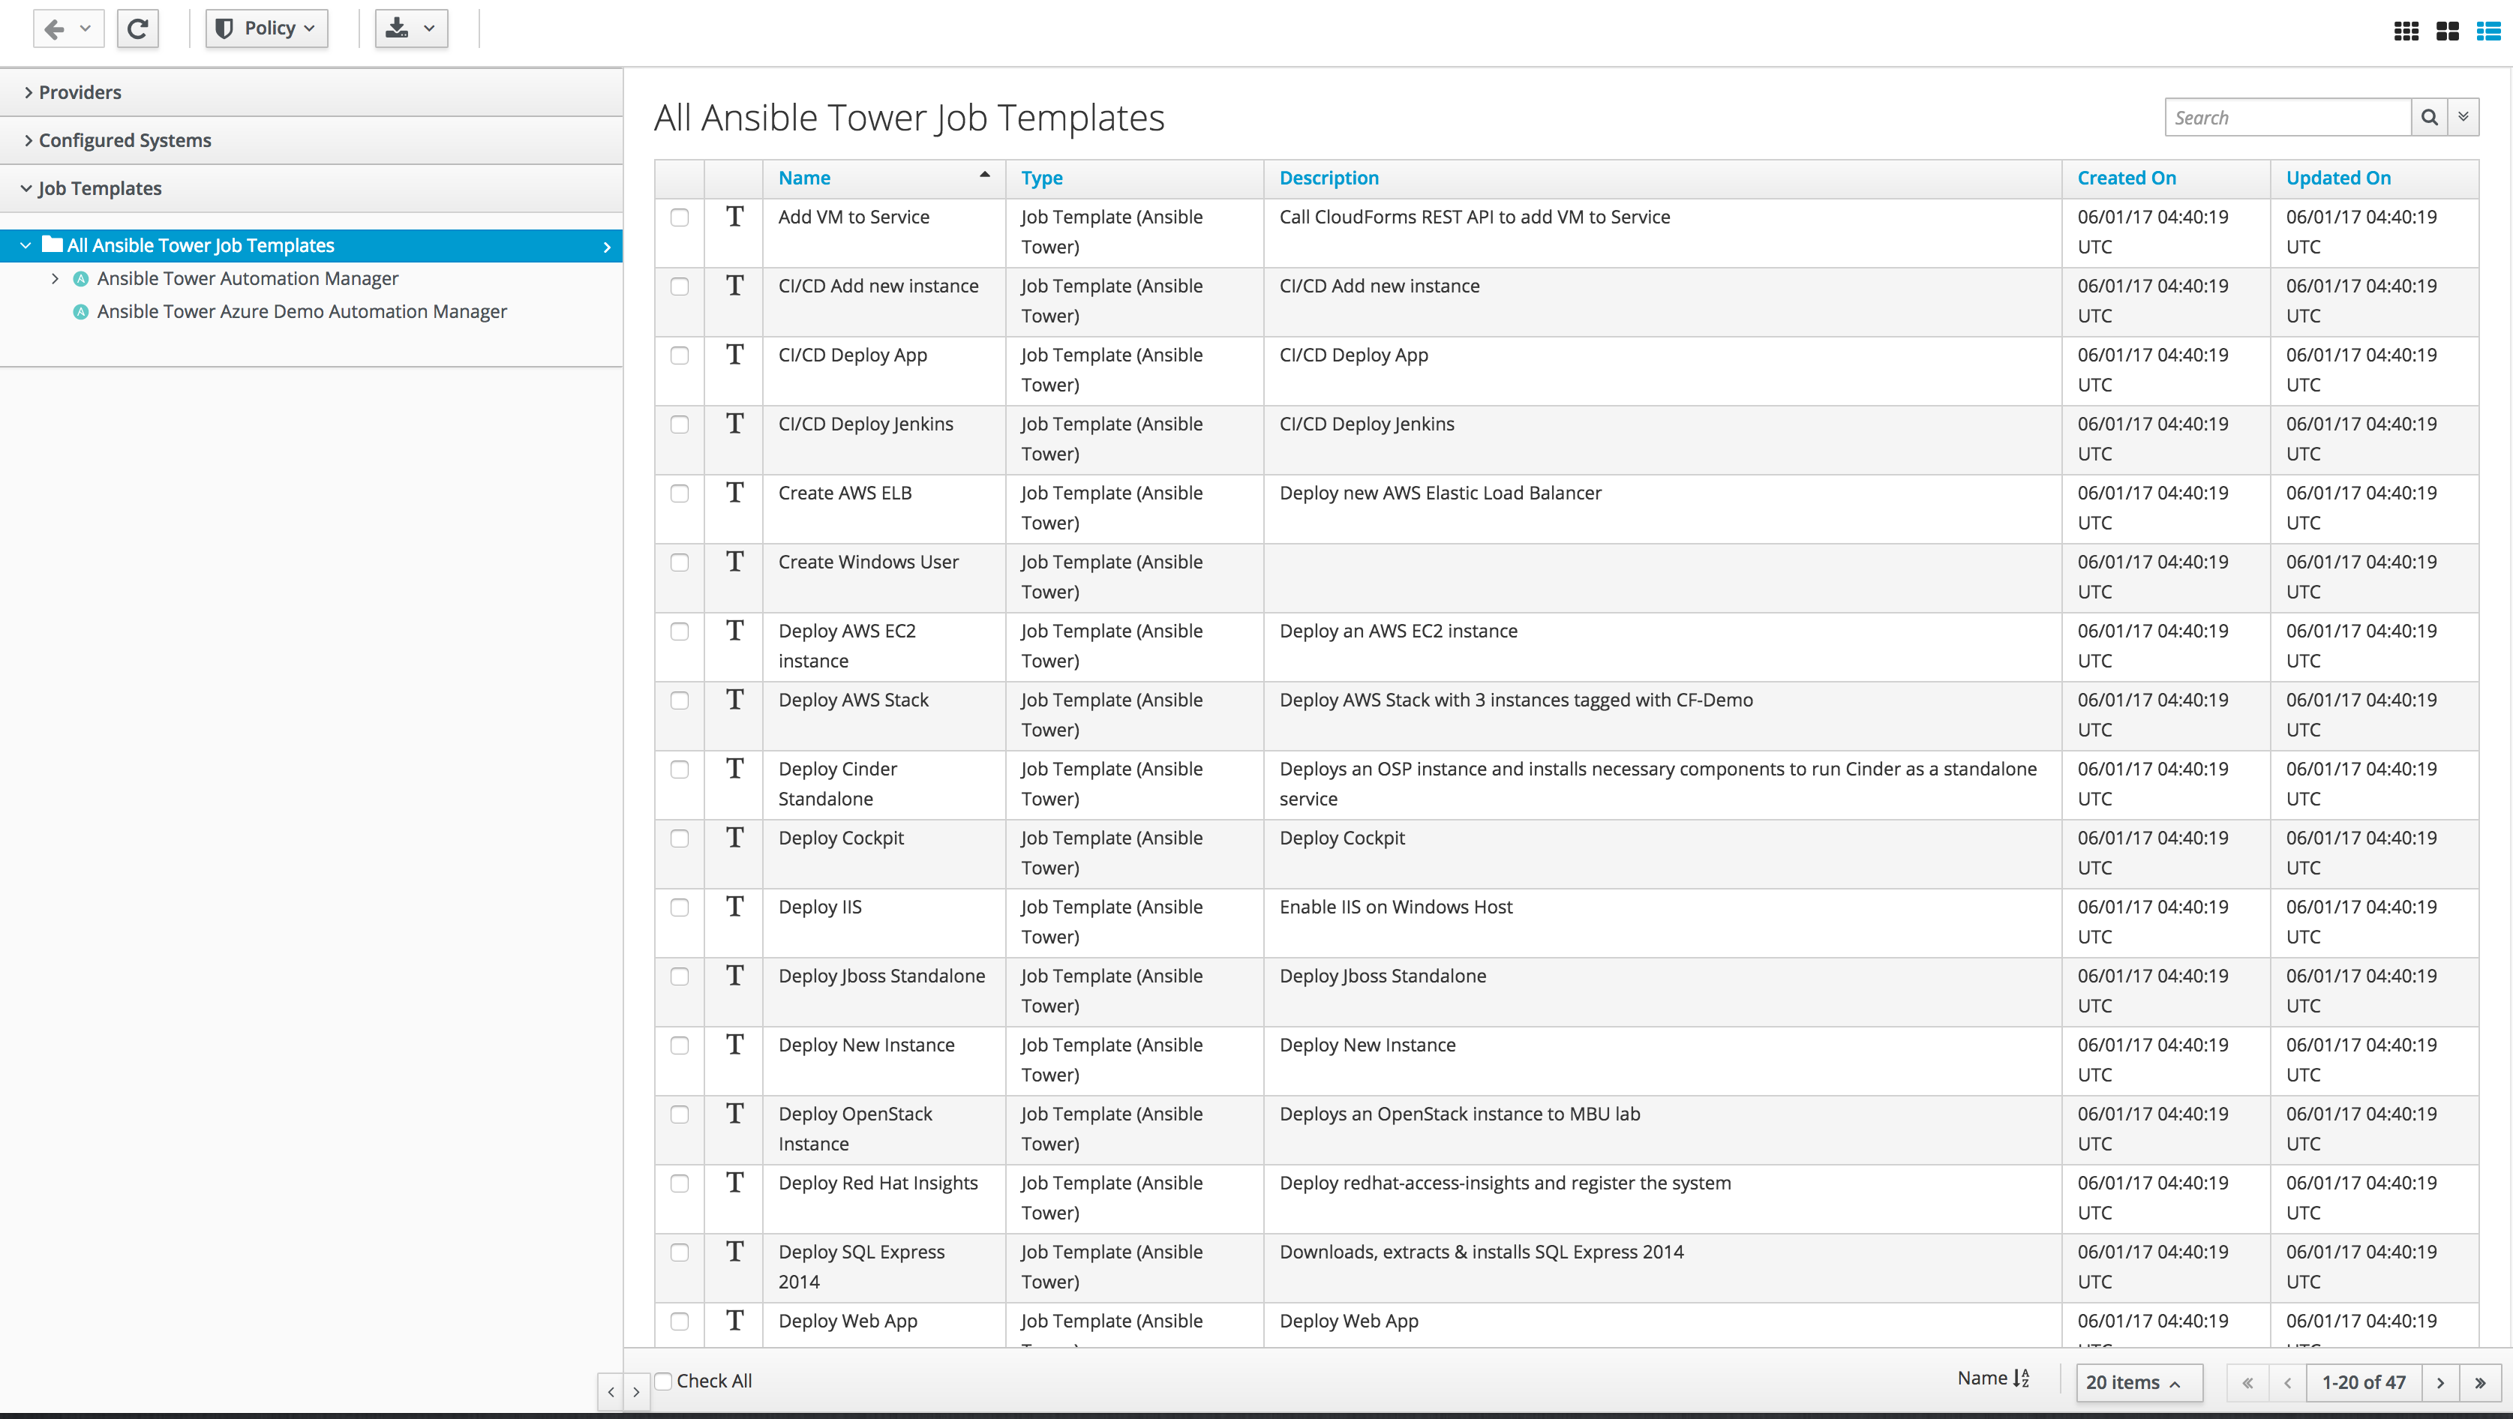This screenshot has width=2513, height=1419.
Task: Click template icon for Create AWS ELB
Action: coord(734,493)
